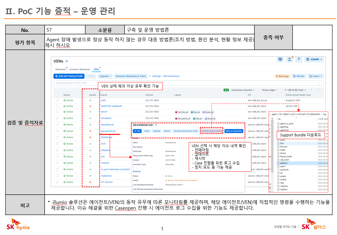Click warning health icon for DESKTOP-AA6DAAP
Screen dimensions: 337x235
[90, 106]
